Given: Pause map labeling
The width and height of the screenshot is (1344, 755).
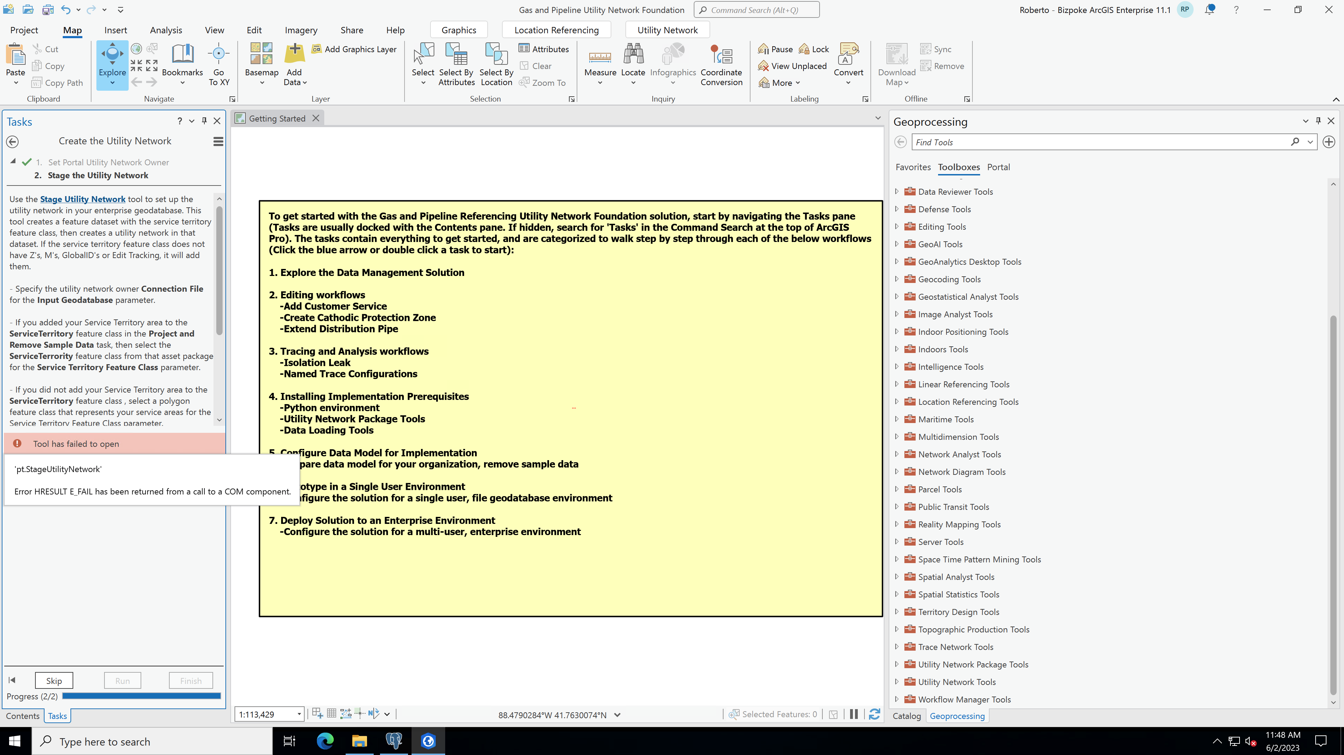Looking at the screenshot, I should coord(775,49).
